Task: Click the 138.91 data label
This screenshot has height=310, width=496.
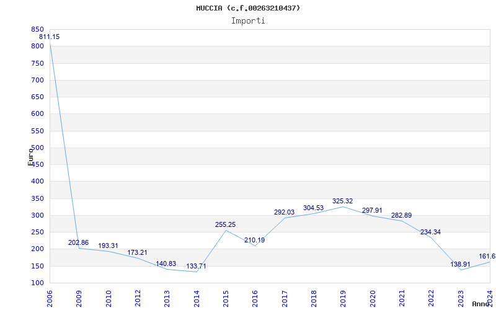Action: click(460, 265)
